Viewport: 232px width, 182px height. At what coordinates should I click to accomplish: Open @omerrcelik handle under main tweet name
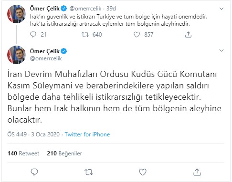click(46, 58)
